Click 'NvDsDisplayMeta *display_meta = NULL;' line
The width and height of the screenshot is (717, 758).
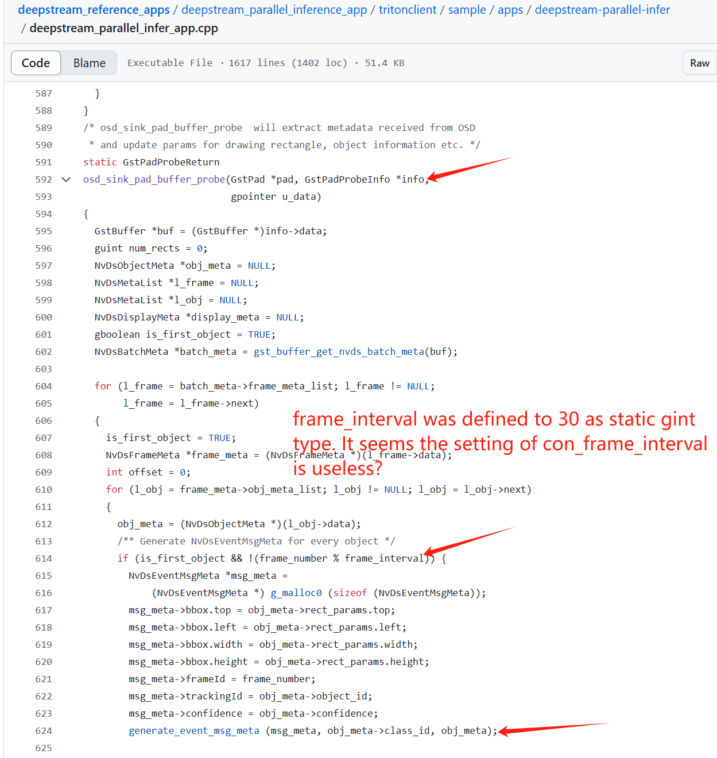199,318
